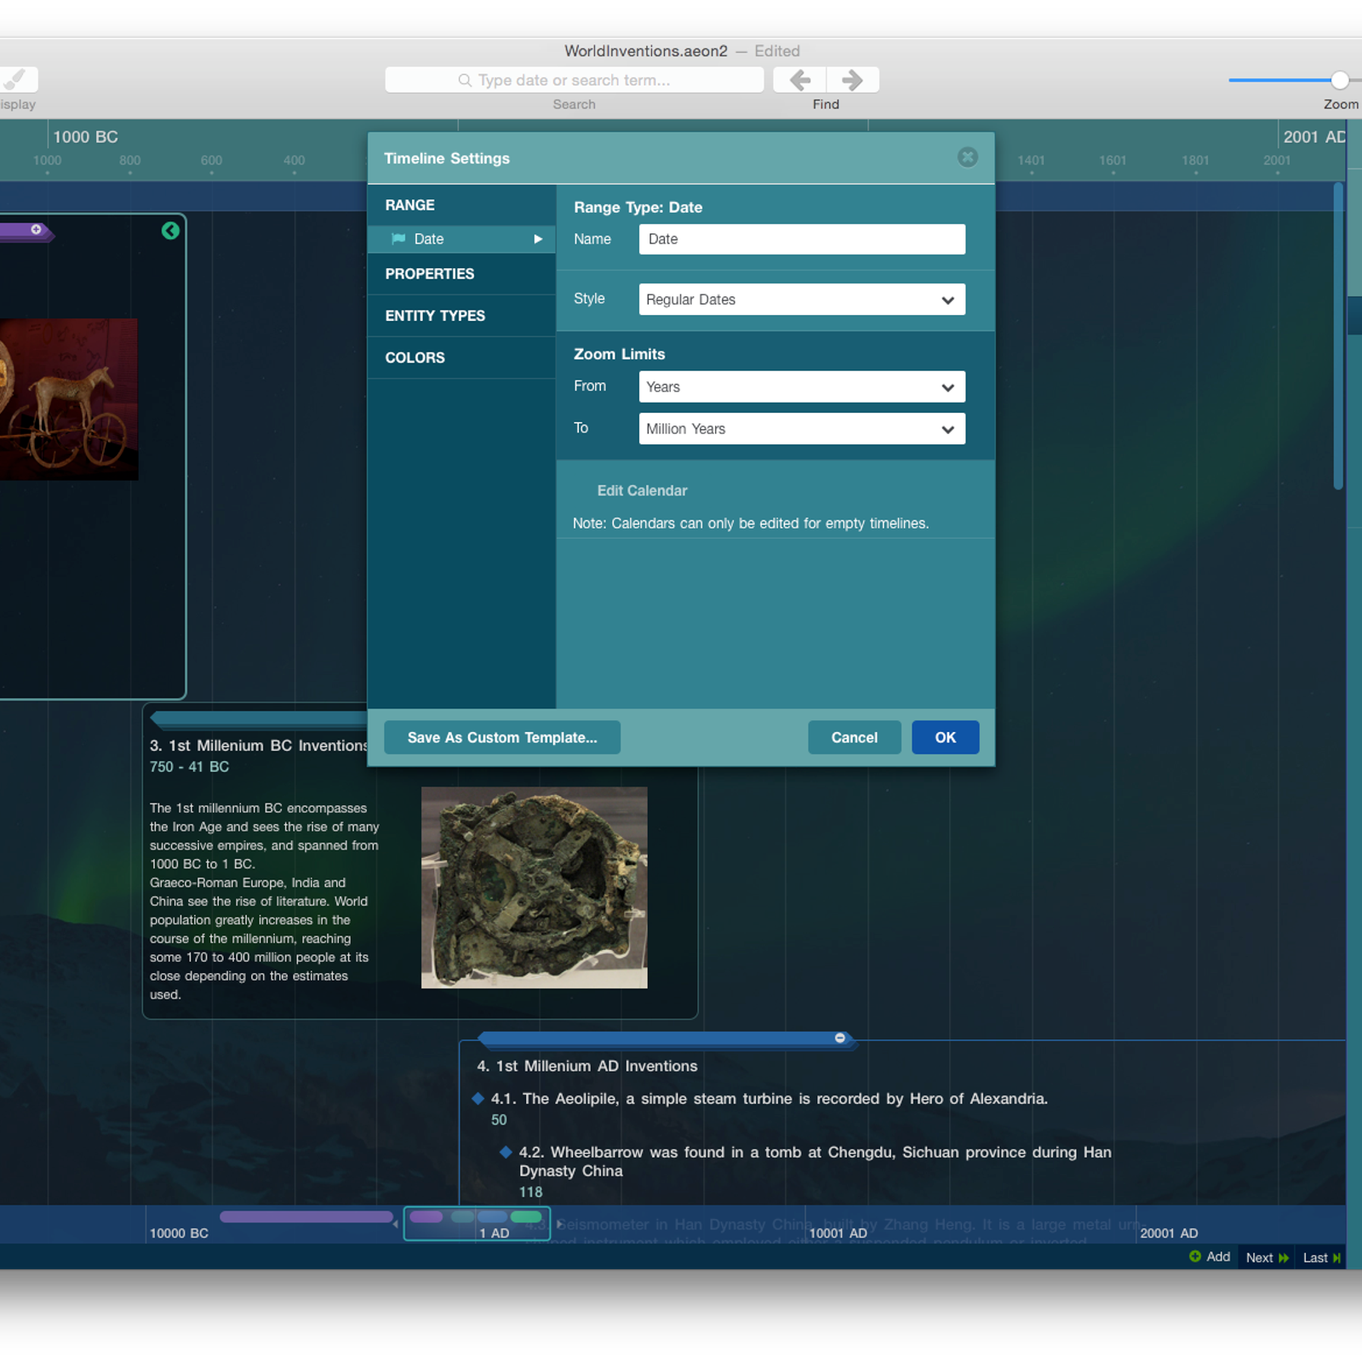Click the diamond marker for event 4.1
Viewport: 1362px width, 1362px height.
[478, 1098]
